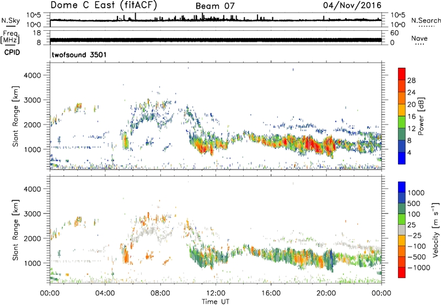
Task: Click the yellow 16-20 dB Power color band
Action: coord(402,110)
